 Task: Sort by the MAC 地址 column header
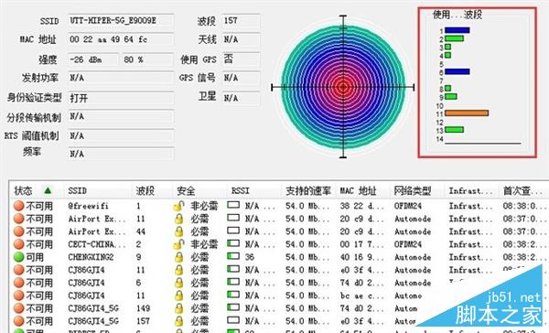coord(358,191)
